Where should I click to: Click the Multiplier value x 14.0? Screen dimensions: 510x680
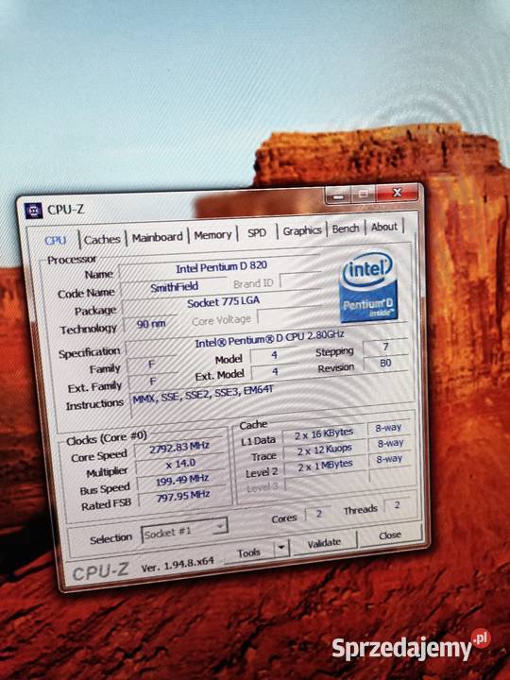pyautogui.click(x=180, y=464)
